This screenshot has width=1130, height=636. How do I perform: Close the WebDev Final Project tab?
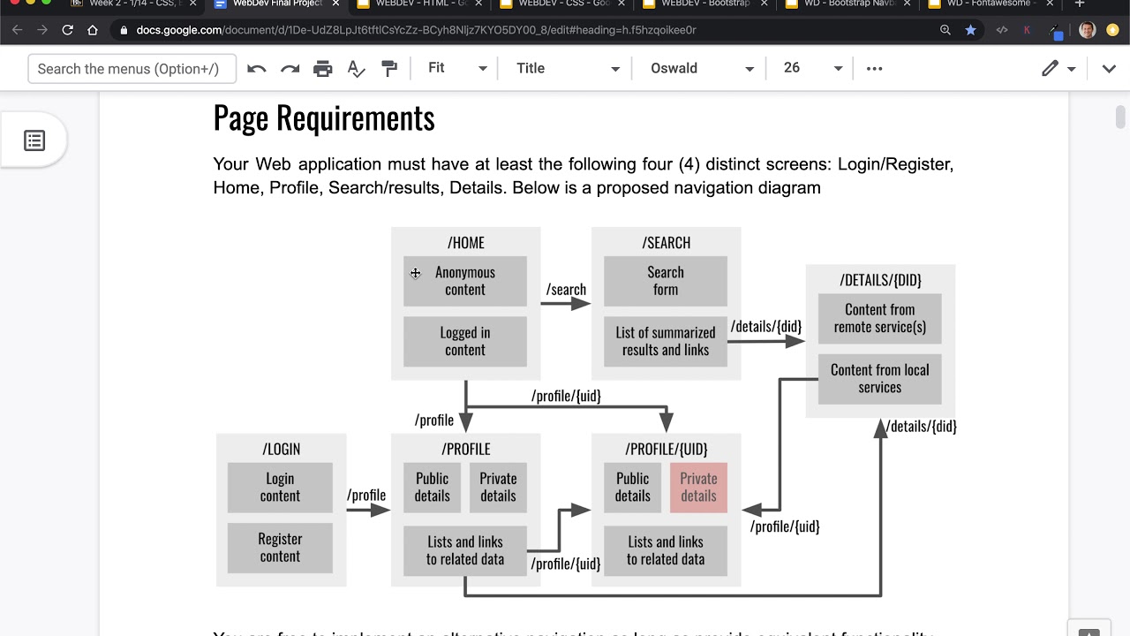click(335, 4)
